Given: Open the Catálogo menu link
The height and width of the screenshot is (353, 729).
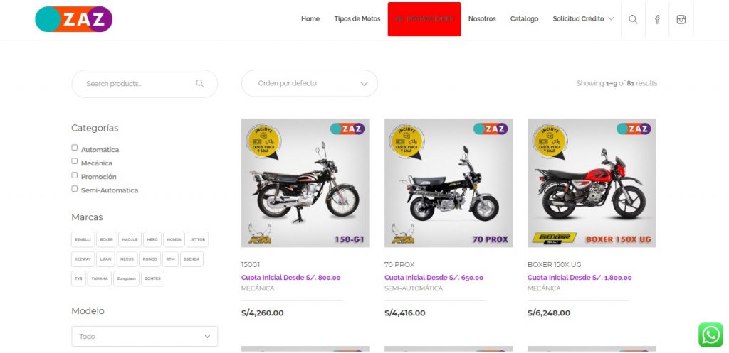Looking at the screenshot, I should tap(524, 19).
